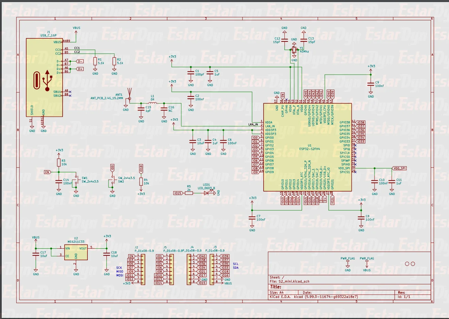Image resolution: width=449 pixels, height=319 pixels.
Task: Select resistor R1 on the CC1 line
Action: pyautogui.click(x=95, y=61)
